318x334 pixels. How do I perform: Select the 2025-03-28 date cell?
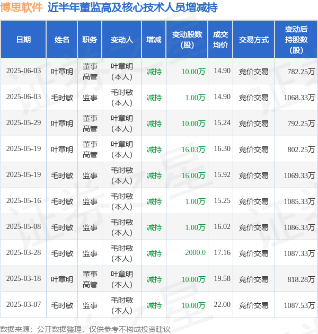pyautogui.click(x=23, y=253)
